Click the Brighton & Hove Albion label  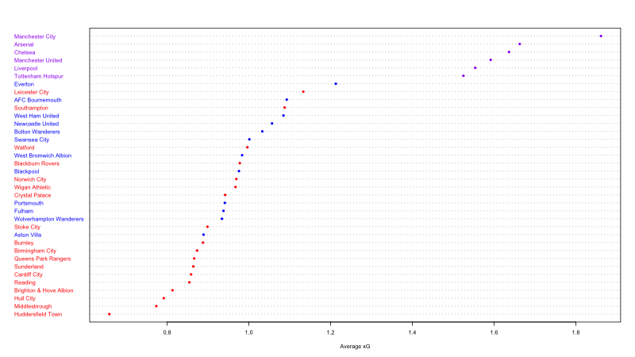pos(44,290)
